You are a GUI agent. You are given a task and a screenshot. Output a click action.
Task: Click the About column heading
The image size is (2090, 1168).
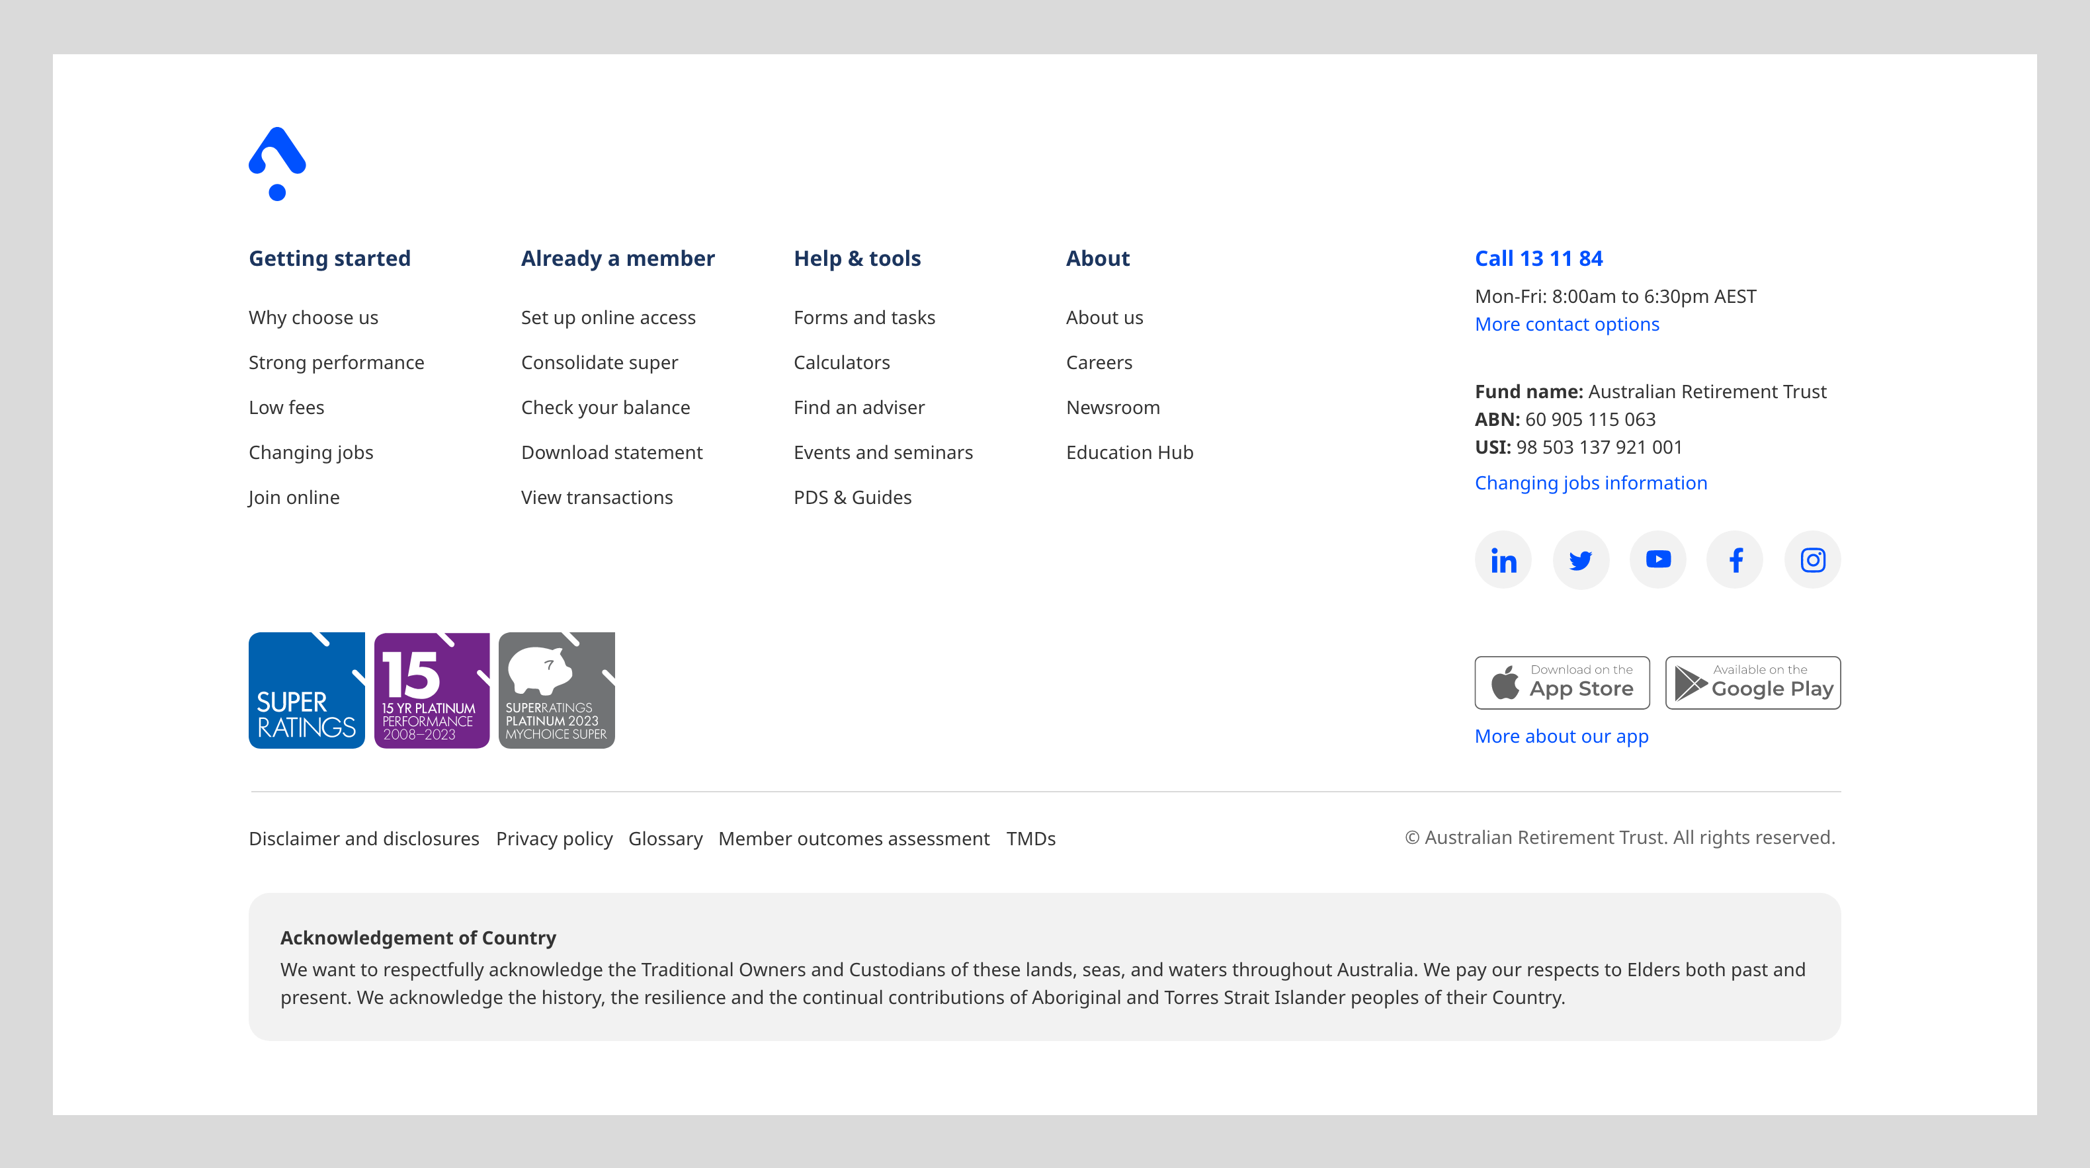(1097, 258)
